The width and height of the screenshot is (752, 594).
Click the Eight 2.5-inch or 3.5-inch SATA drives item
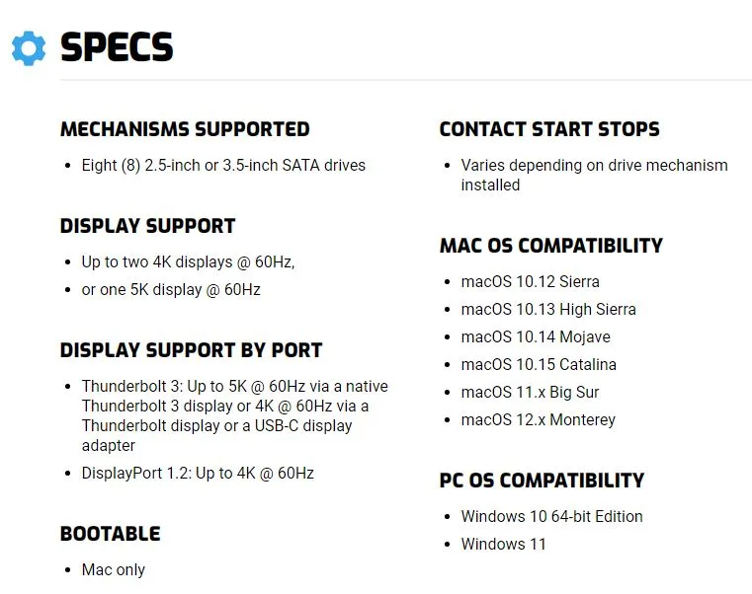click(223, 165)
